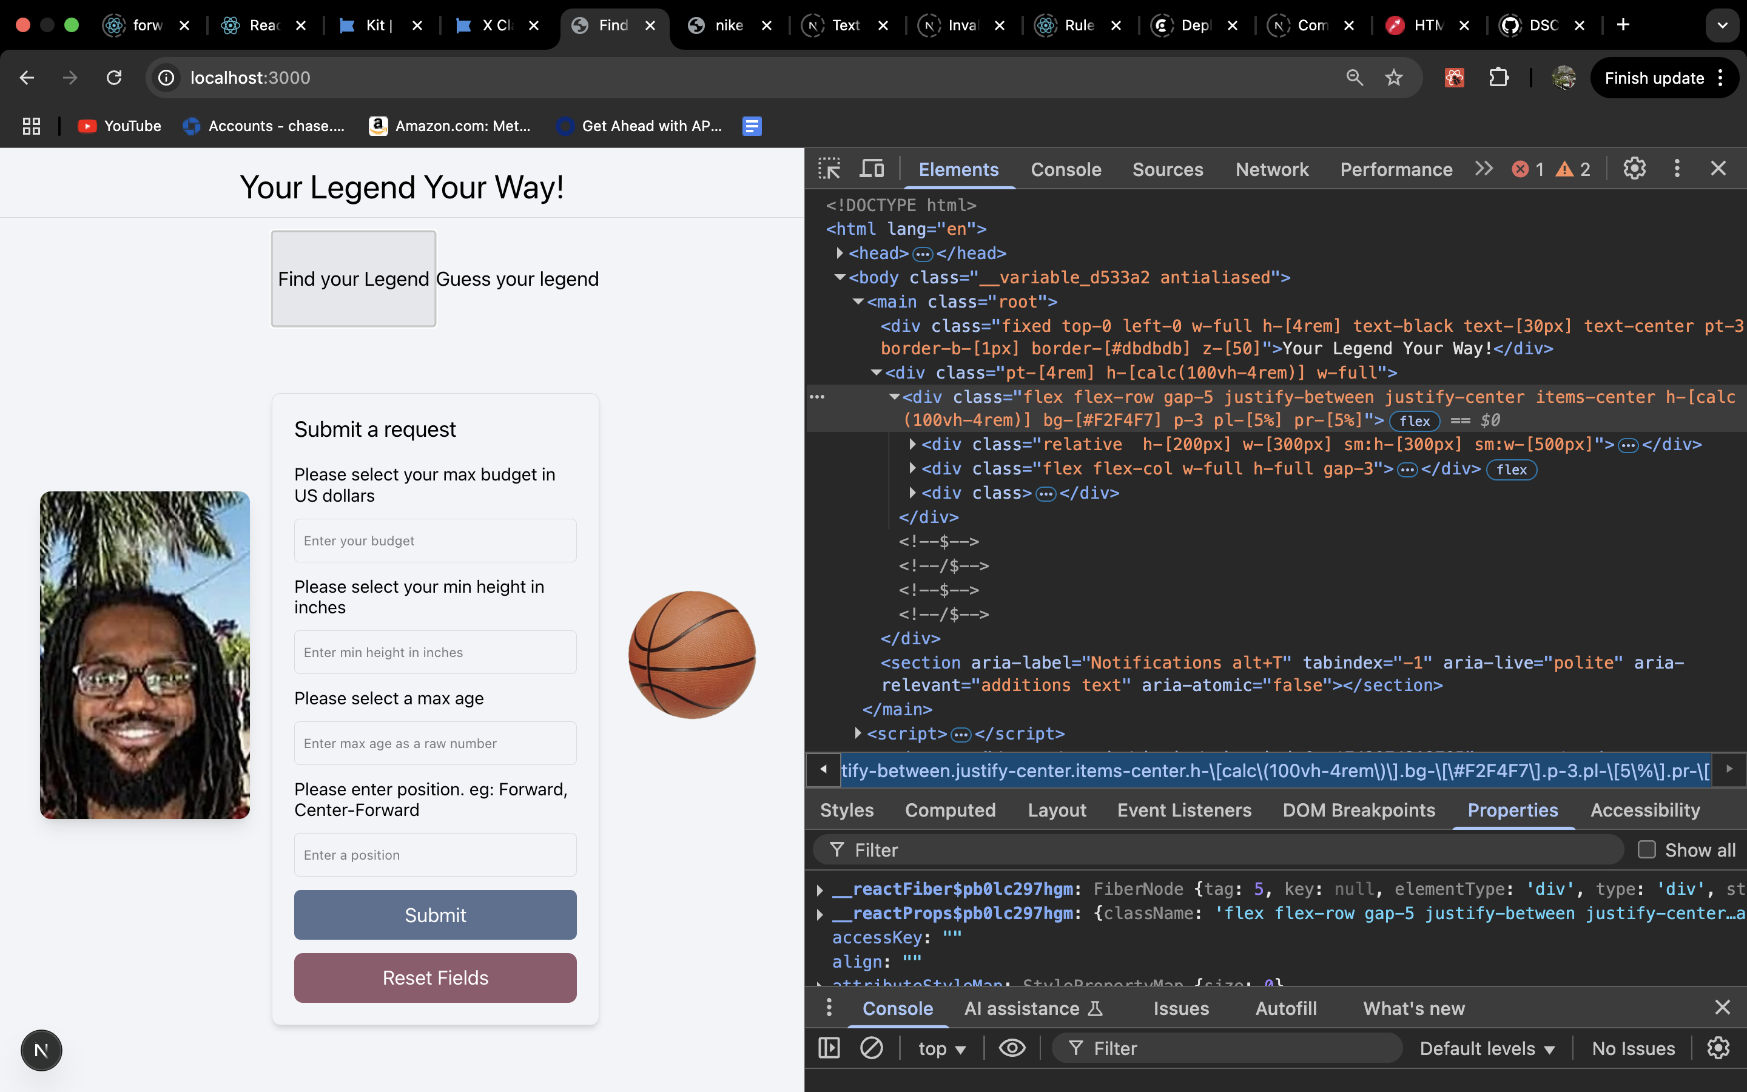This screenshot has width=1747, height=1092.
Task: Enable the Show all checkbox
Action: 1647,850
